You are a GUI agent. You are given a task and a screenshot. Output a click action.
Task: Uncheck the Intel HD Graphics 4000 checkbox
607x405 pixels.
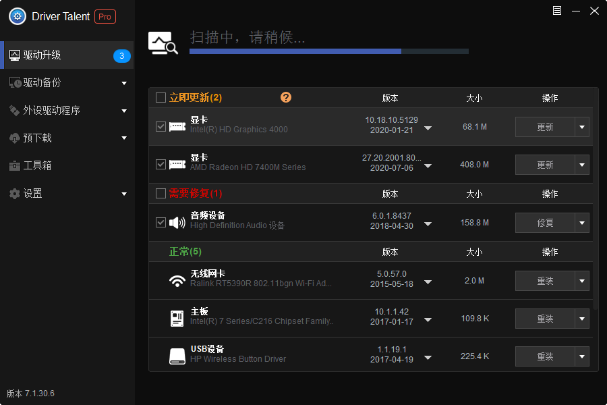coord(161,127)
